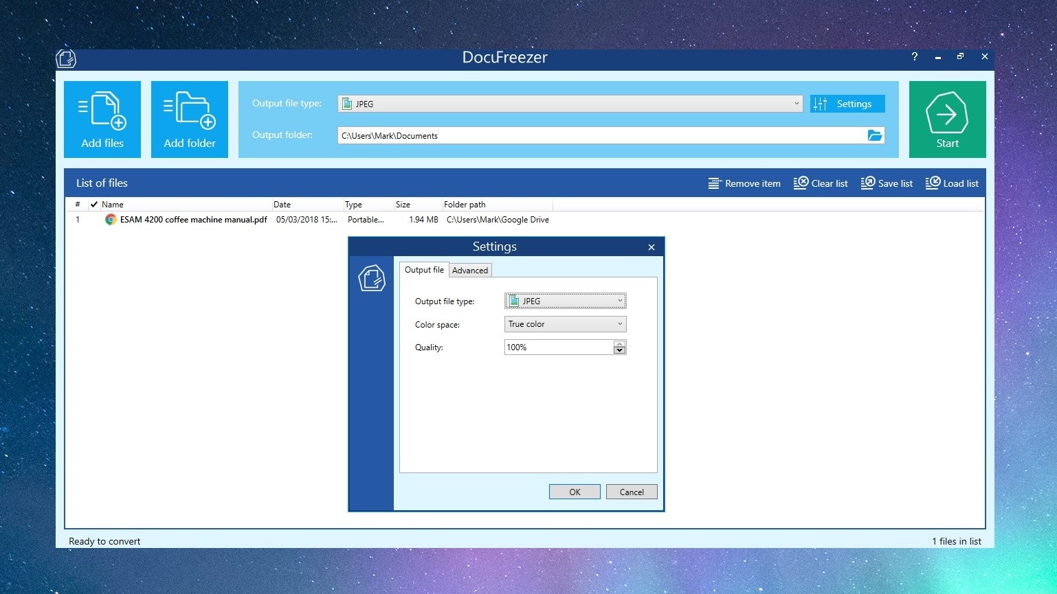This screenshot has width=1057, height=594.
Task: Expand the main Output file type dropdown
Action: pyautogui.click(x=570, y=104)
